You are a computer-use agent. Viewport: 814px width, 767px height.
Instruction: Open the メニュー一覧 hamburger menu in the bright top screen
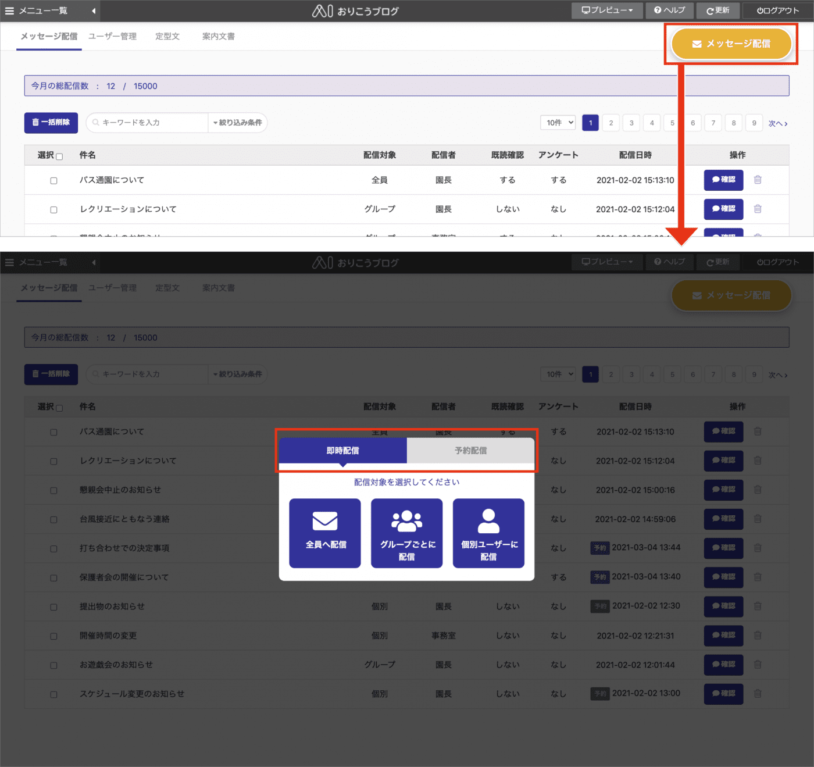[37, 10]
